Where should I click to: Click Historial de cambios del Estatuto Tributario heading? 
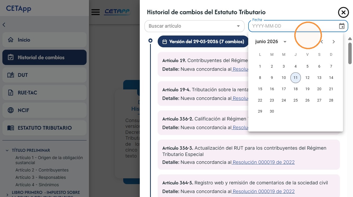coord(206,12)
